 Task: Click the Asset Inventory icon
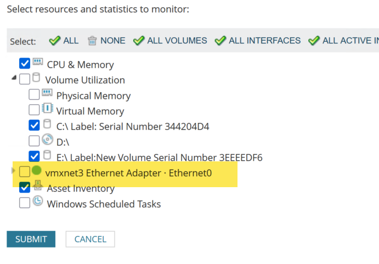37,187
